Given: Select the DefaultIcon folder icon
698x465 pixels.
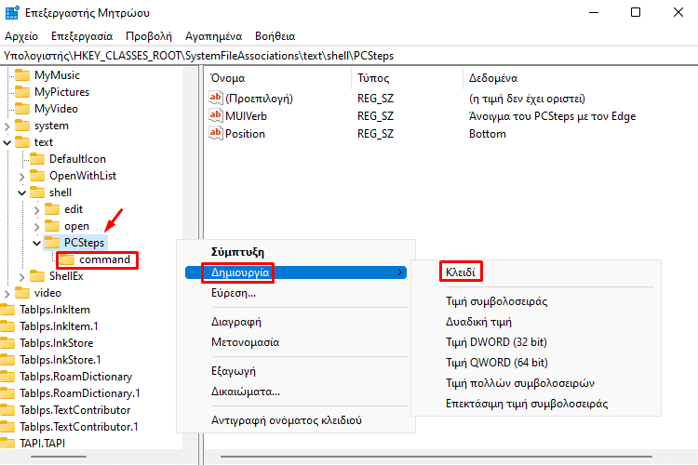Looking at the screenshot, I should [37, 159].
